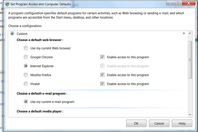This screenshot has width=198, height=132.
Task: Click the Mozilla Firefox label text
Action: (41, 75)
